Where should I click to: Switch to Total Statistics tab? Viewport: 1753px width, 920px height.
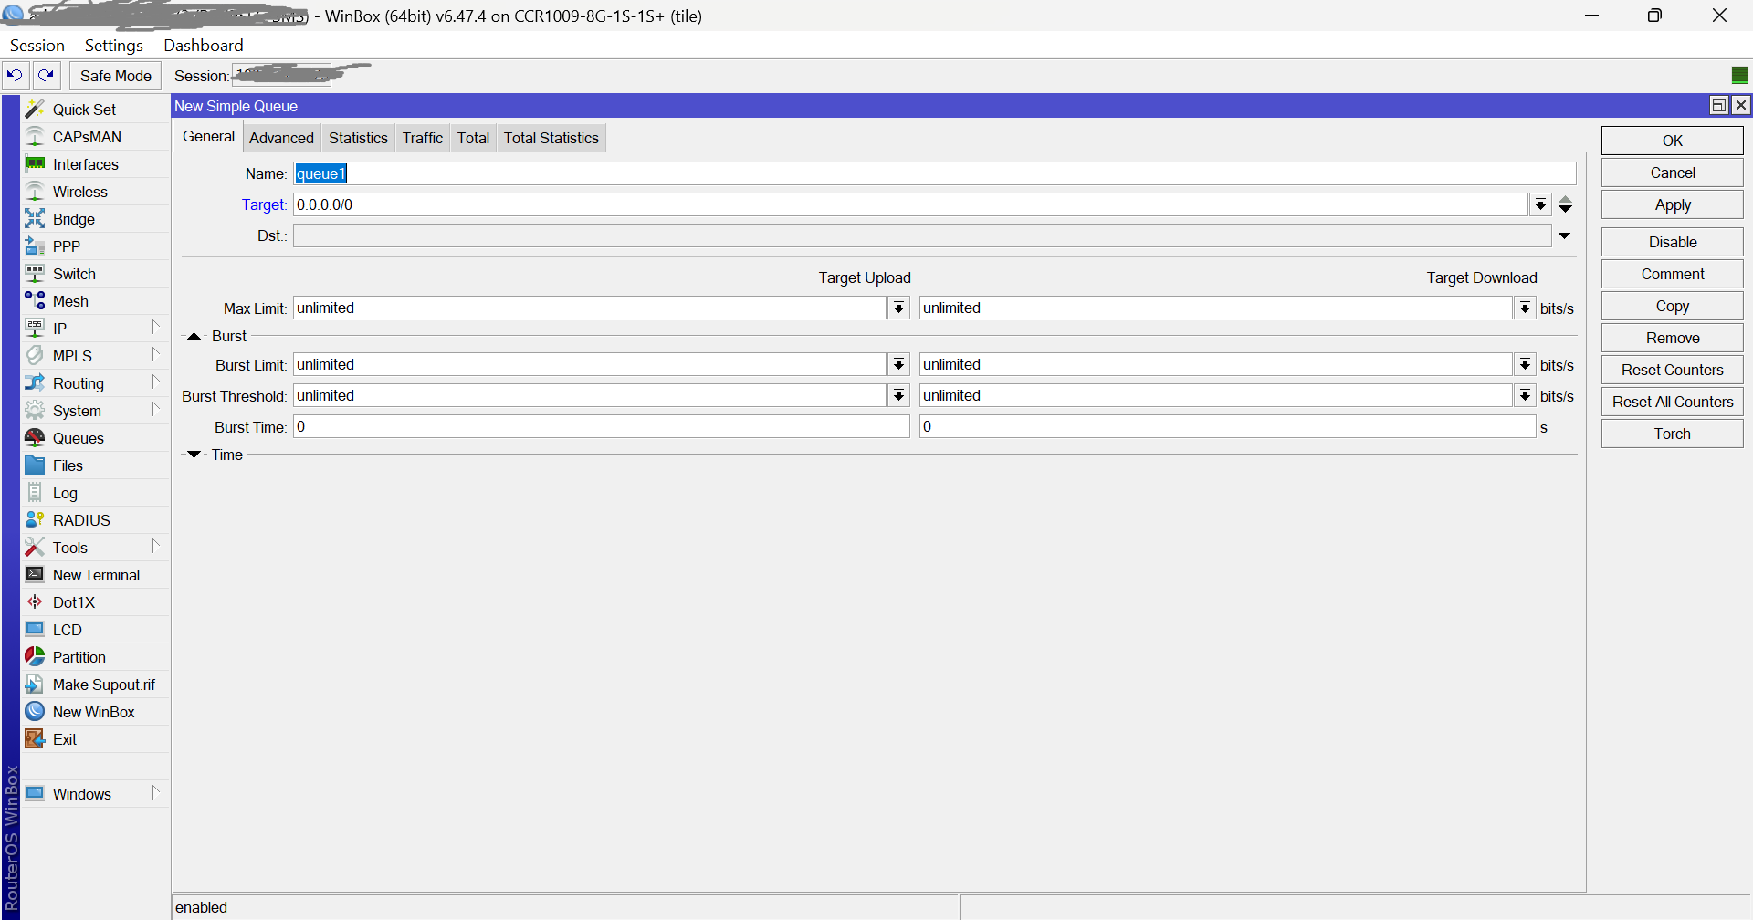point(551,138)
